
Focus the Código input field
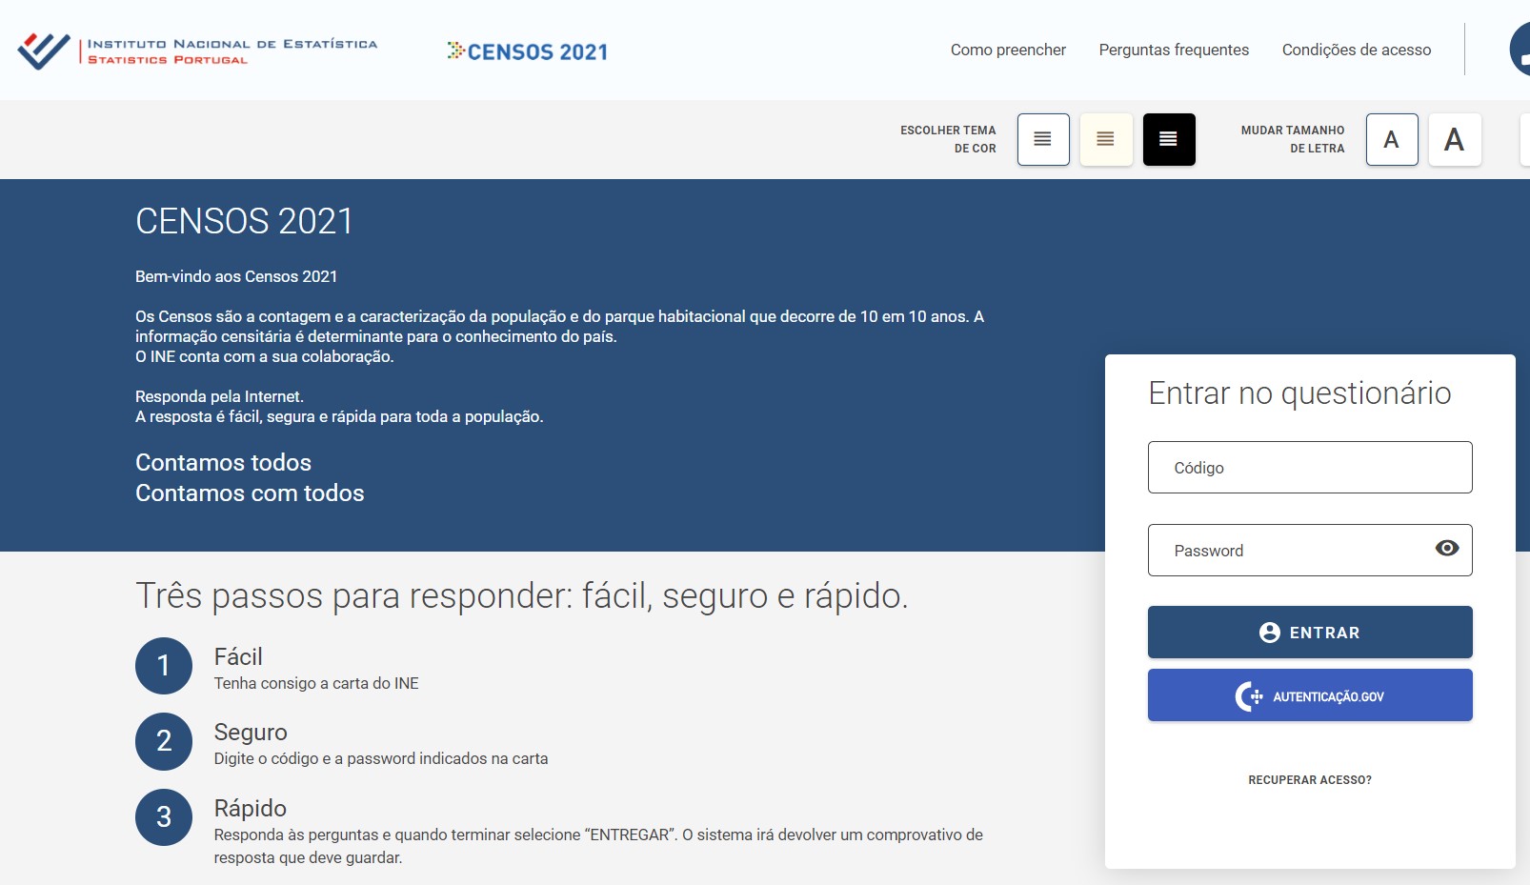click(1309, 468)
